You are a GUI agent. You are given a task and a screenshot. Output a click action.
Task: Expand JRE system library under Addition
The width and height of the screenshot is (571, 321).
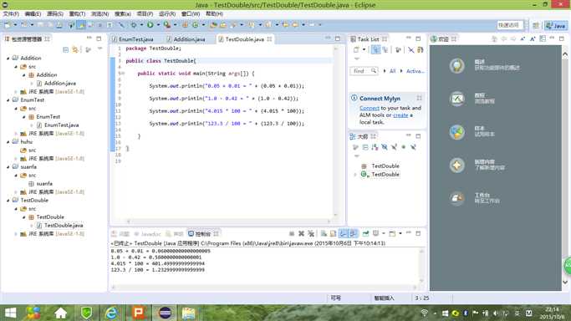16,92
